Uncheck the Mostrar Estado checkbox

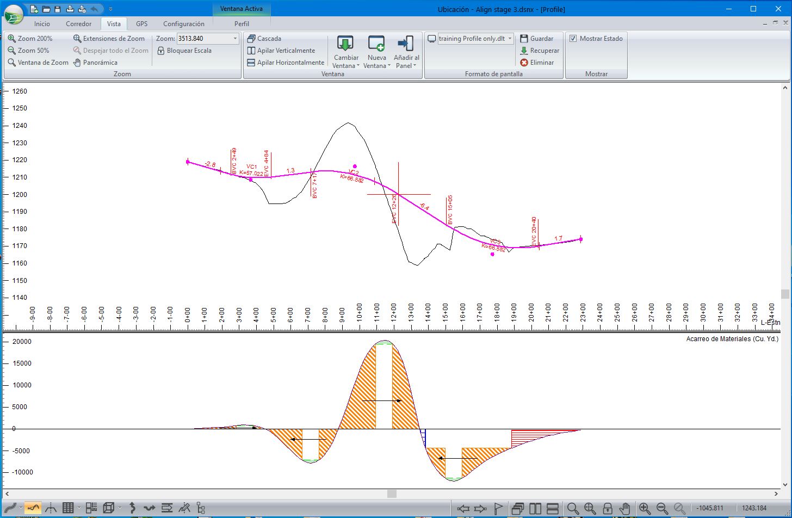coord(573,39)
